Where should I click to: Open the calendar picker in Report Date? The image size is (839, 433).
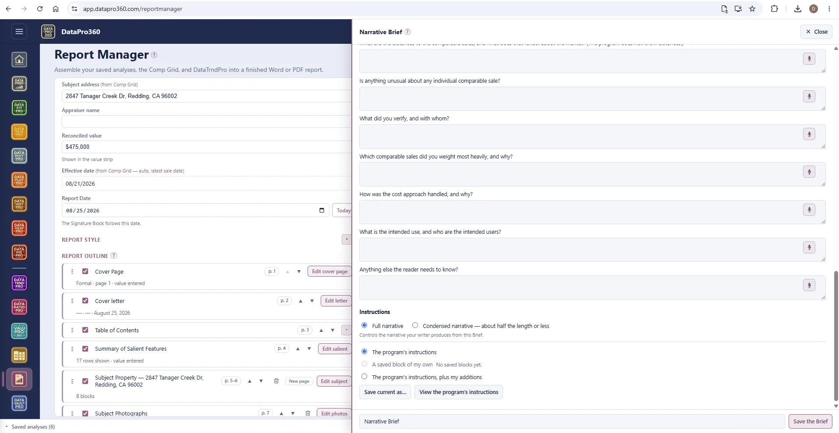[322, 210]
